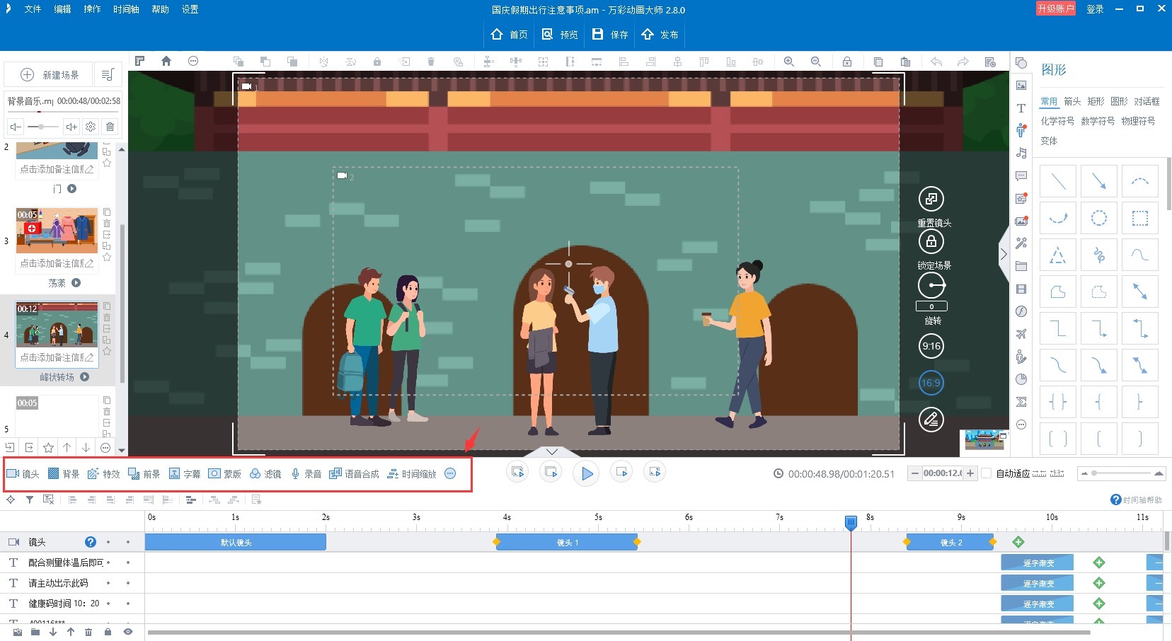
Task: Select scene 3 thumbnail
Action: 57,231
